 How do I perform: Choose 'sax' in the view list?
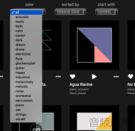(x=26, y=110)
